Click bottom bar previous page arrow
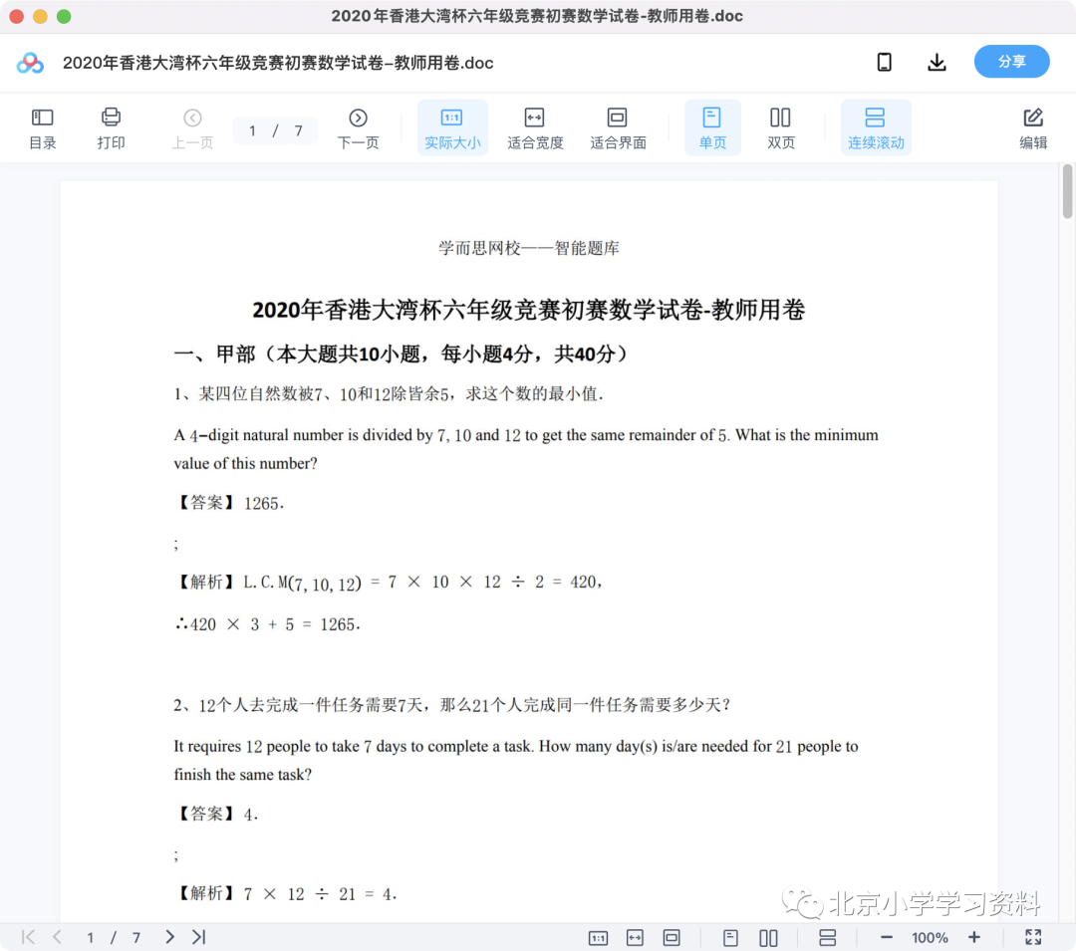The height and width of the screenshot is (951, 1076). coord(57,937)
